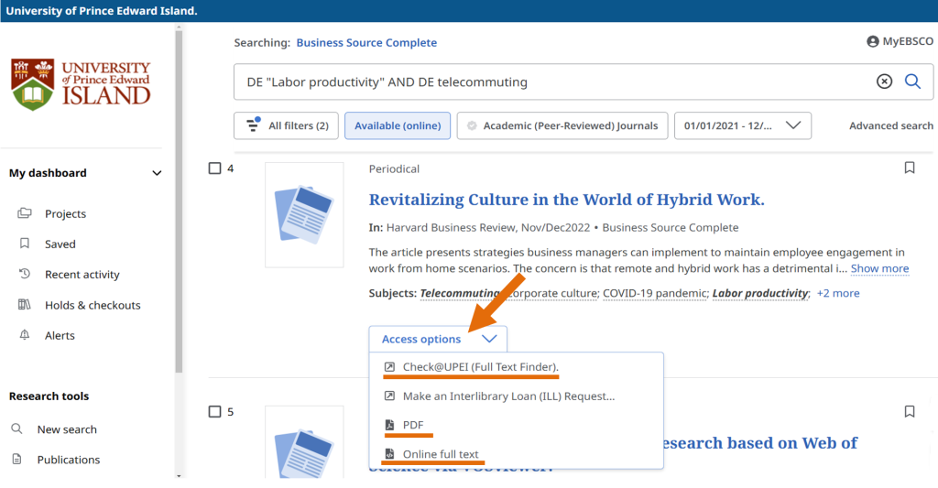Viewport: 938px width, 488px height.
Task: Select the checkbox for result 5
Action: point(214,411)
